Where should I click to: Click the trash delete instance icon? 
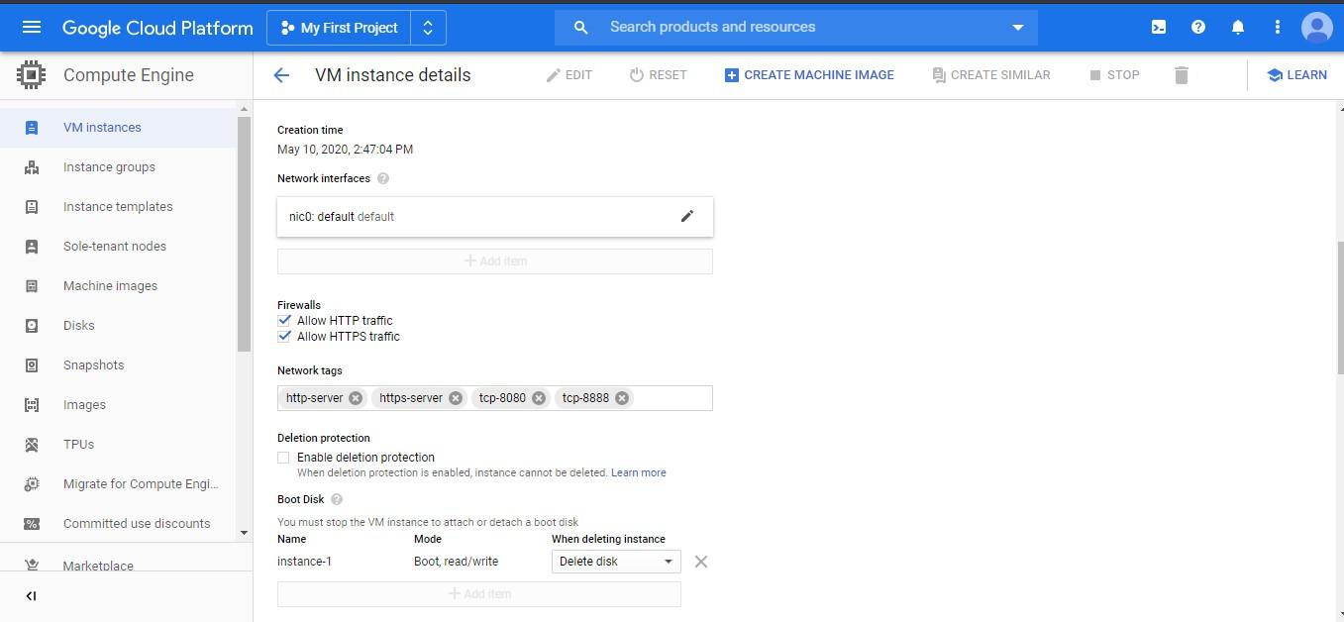click(x=1181, y=75)
